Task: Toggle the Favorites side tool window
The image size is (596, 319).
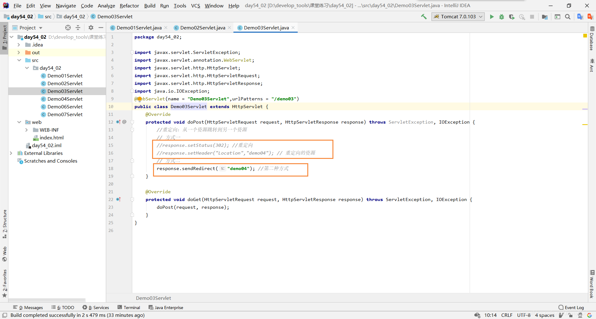Action: pos(4,283)
